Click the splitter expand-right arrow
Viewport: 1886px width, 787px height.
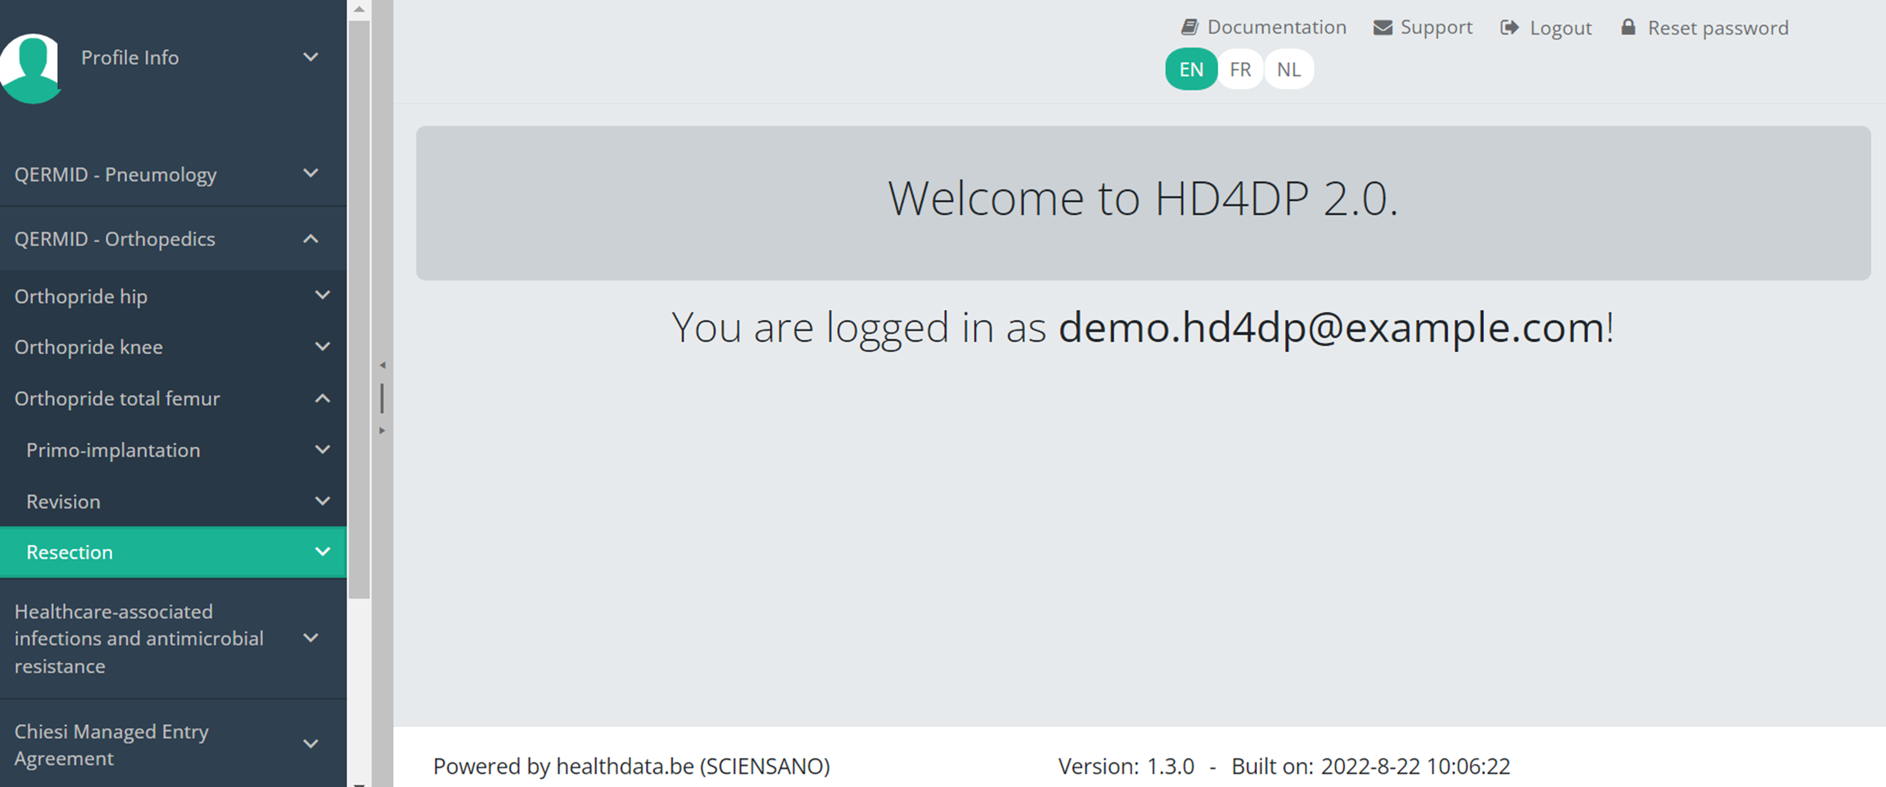pos(382,431)
